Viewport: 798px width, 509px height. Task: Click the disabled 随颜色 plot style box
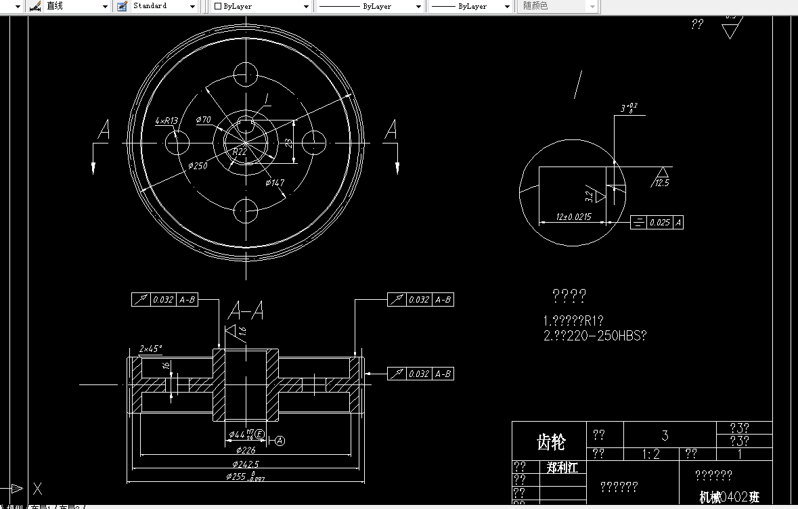558,6
